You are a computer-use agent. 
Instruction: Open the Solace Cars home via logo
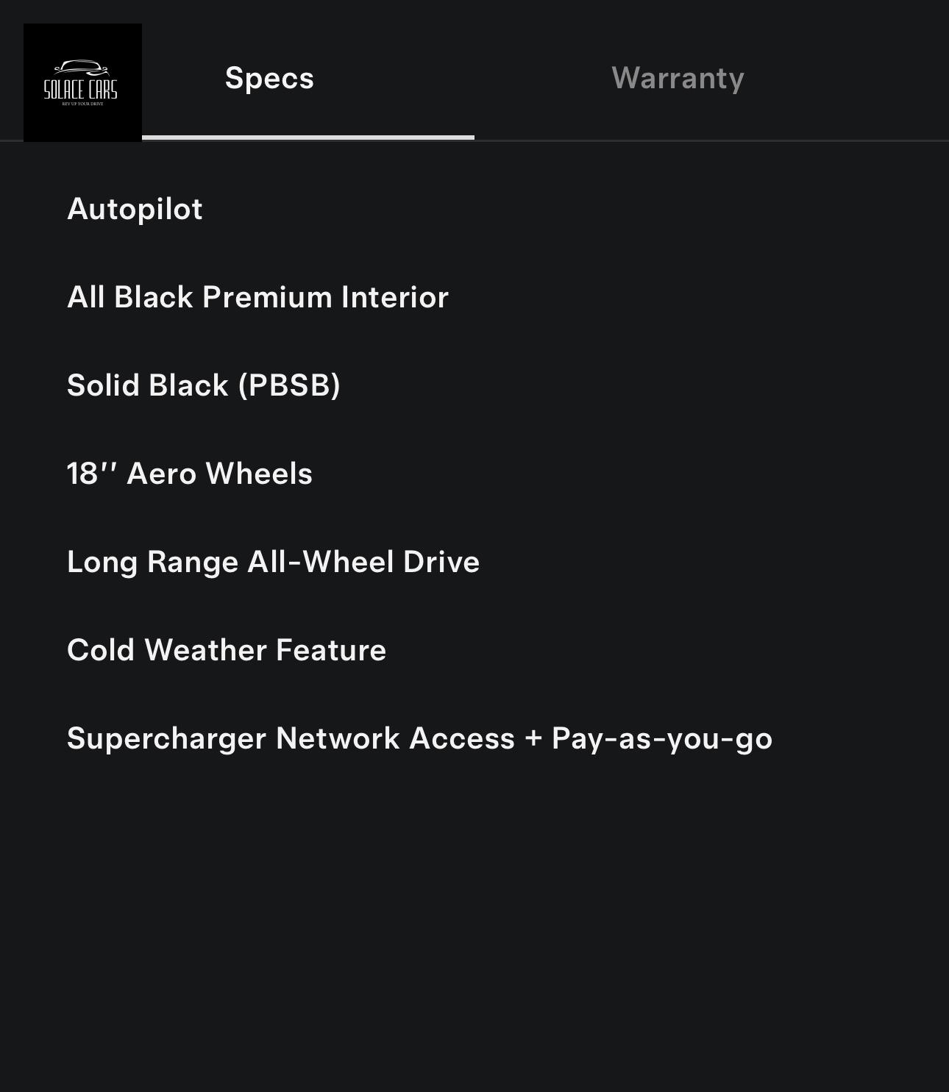tap(82, 82)
